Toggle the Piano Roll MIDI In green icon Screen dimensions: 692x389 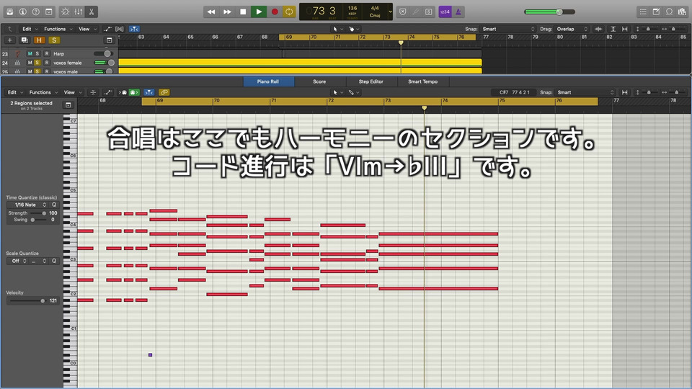pyautogui.click(x=134, y=93)
